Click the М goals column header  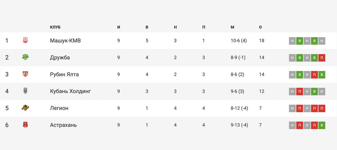tap(232, 27)
